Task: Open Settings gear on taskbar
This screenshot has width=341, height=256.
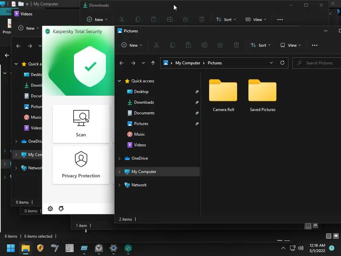Action: [113, 248]
